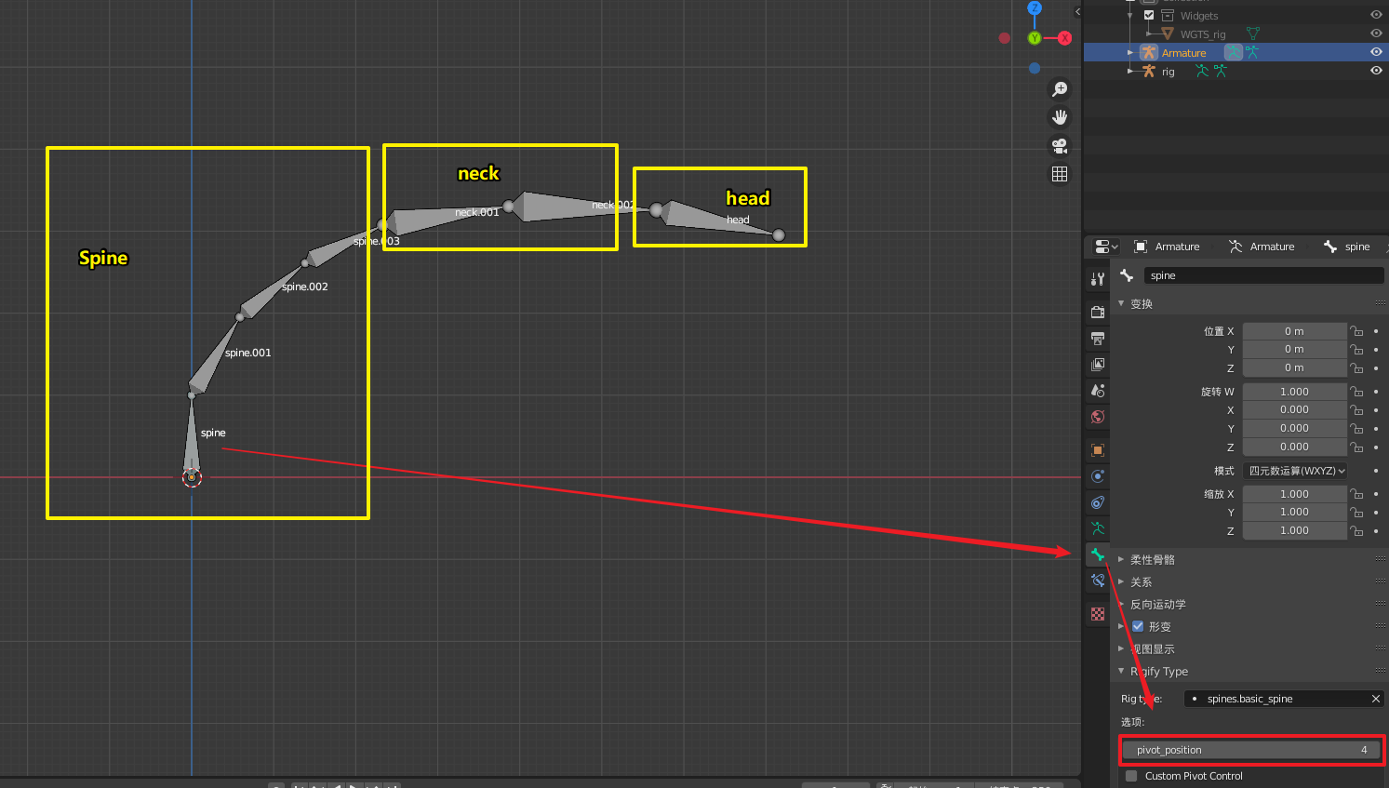Click the spines.basic_spine rig type field
Image resolution: width=1389 pixels, height=788 pixels.
pyautogui.click(x=1284, y=699)
